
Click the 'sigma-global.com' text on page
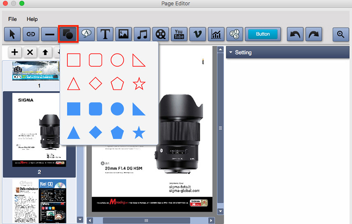point(184,191)
